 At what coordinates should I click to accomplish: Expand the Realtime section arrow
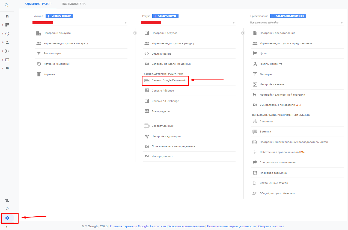pos(3,34)
